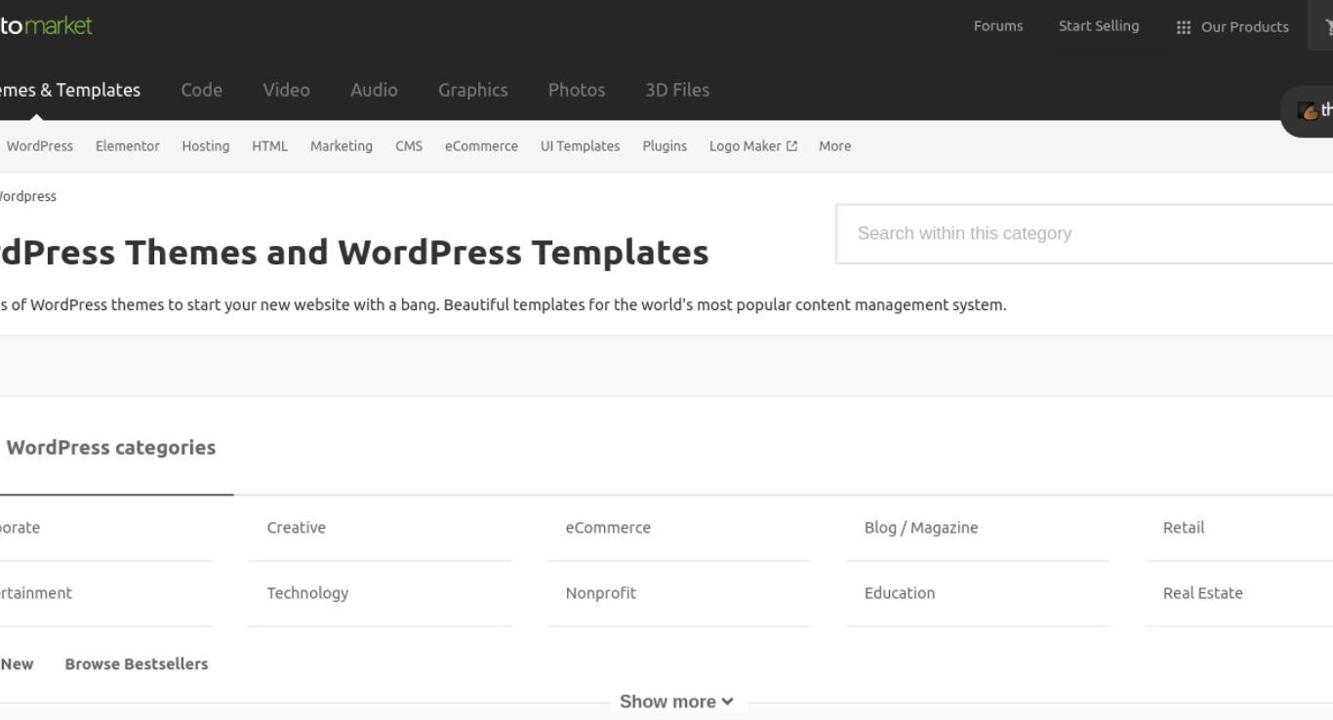Switch to the Code tab
The image size is (1333, 720).
[x=202, y=90]
